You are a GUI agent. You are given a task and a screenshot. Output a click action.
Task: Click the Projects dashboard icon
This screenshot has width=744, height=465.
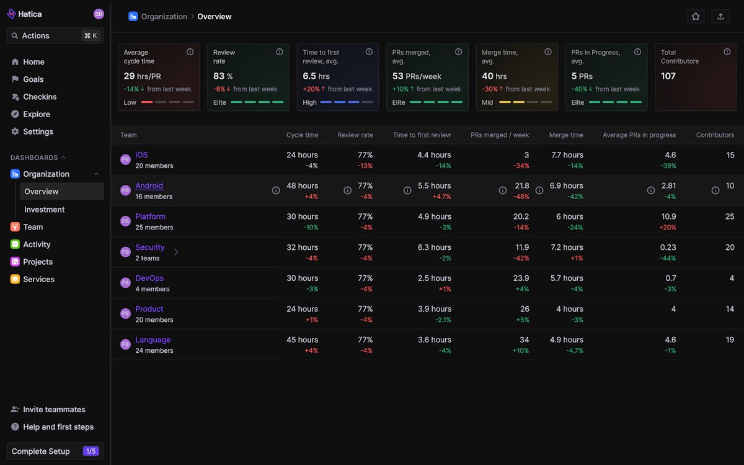click(x=16, y=262)
